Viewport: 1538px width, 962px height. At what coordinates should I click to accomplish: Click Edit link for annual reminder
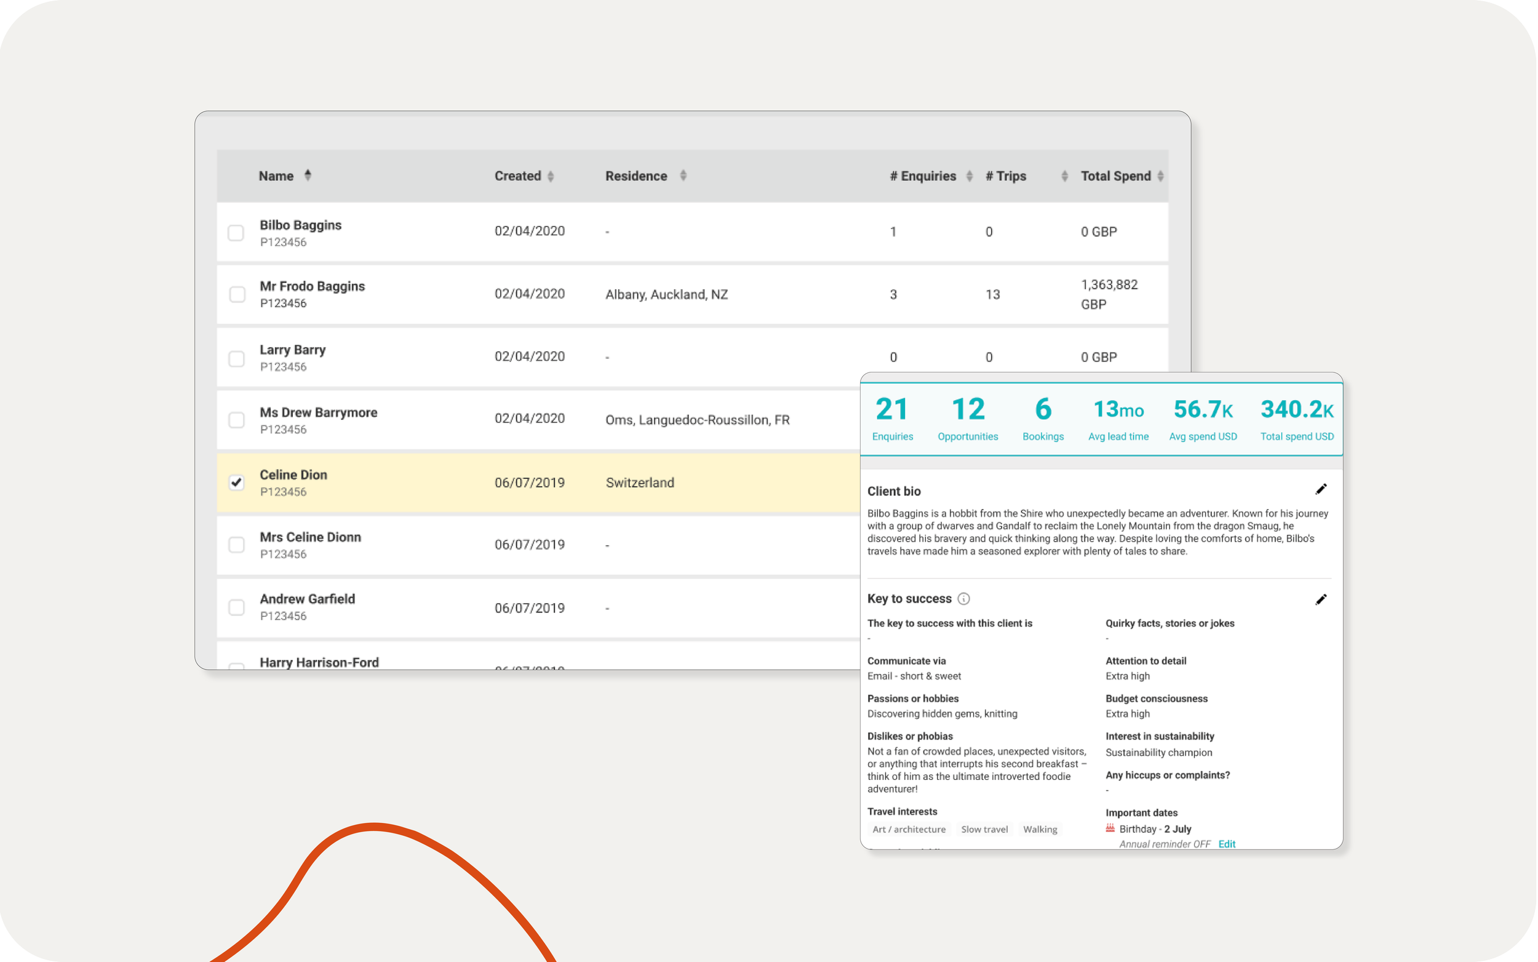tap(1228, 844)
